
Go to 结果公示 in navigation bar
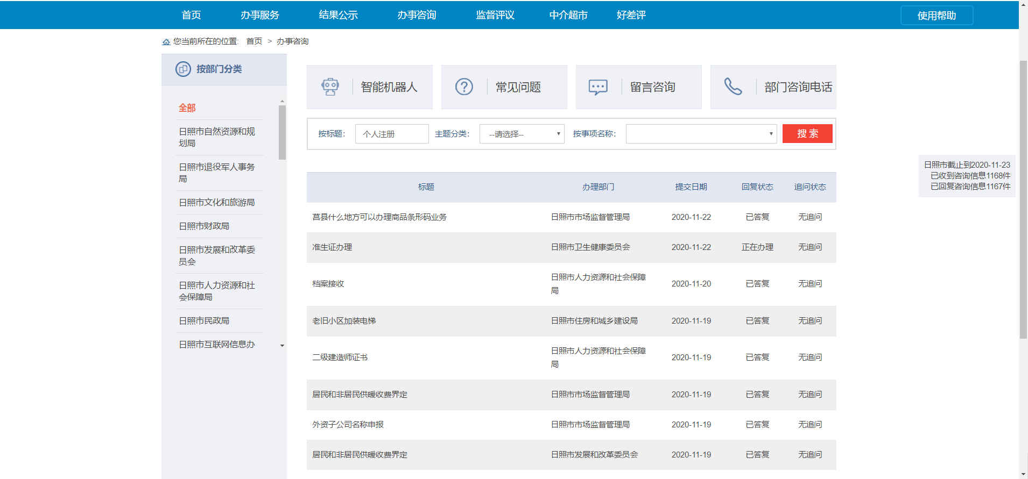[x=338, y=15]
